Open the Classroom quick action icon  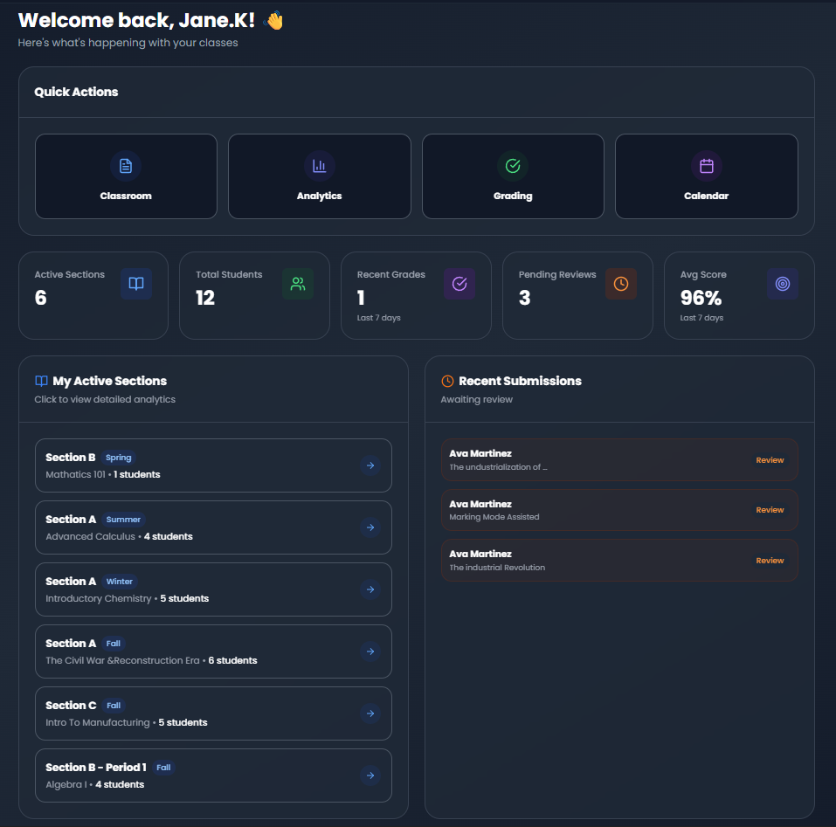click(x=126, y=165)
